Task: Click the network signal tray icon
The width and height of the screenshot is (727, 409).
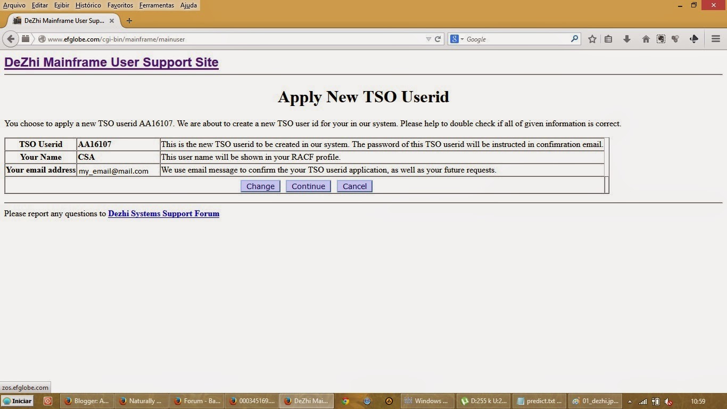Action: coord(643,402)
